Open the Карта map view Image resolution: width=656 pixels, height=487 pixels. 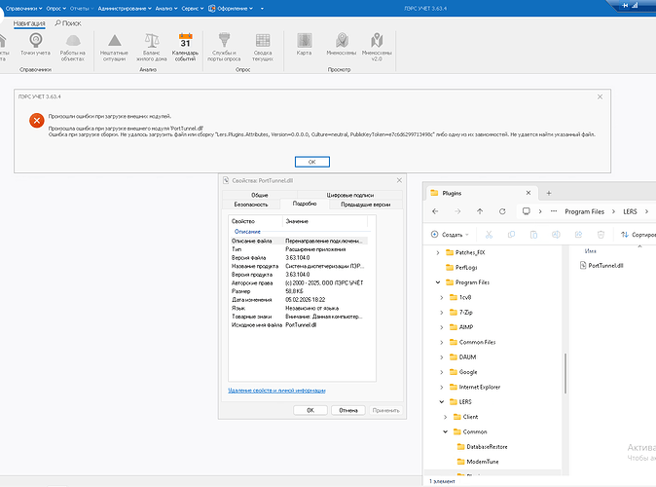click(x=305, y=41)
